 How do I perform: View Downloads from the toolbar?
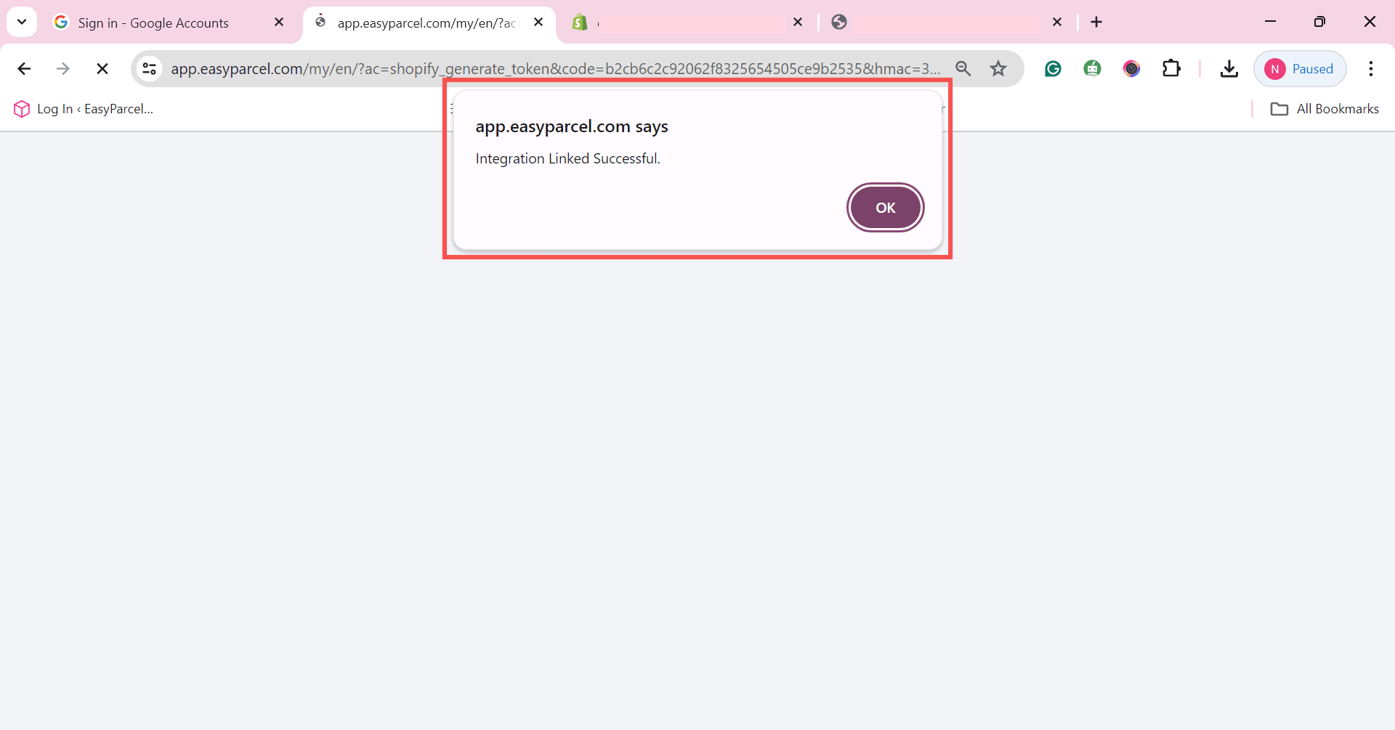pos(1229,68)
